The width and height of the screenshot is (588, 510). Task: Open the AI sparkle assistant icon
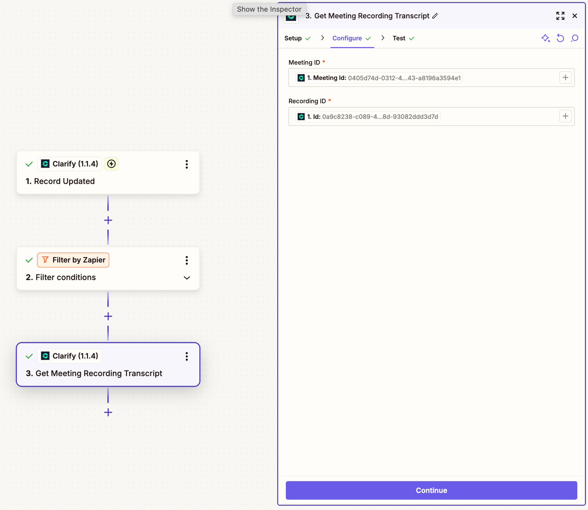pos(546,38)
